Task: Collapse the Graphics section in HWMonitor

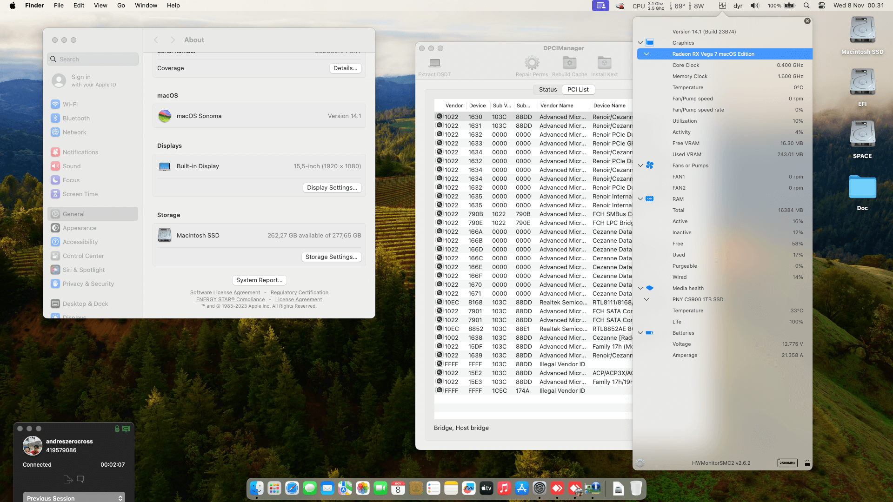Action: click(x=640, y=43)
